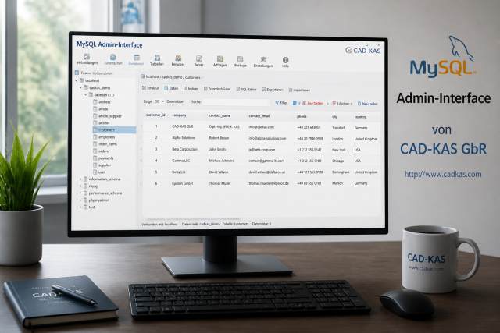Screen dimensions: 500x333
Task: Select the address table in the tree
Action: [102, 102]
